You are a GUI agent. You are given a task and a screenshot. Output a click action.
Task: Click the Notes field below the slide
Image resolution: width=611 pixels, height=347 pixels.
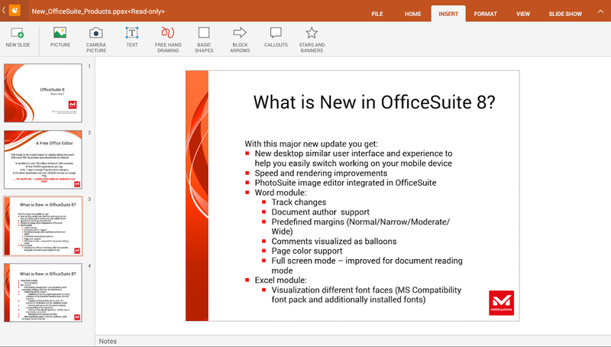(353, 341)
